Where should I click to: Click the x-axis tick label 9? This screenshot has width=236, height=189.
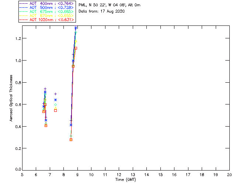77,175
